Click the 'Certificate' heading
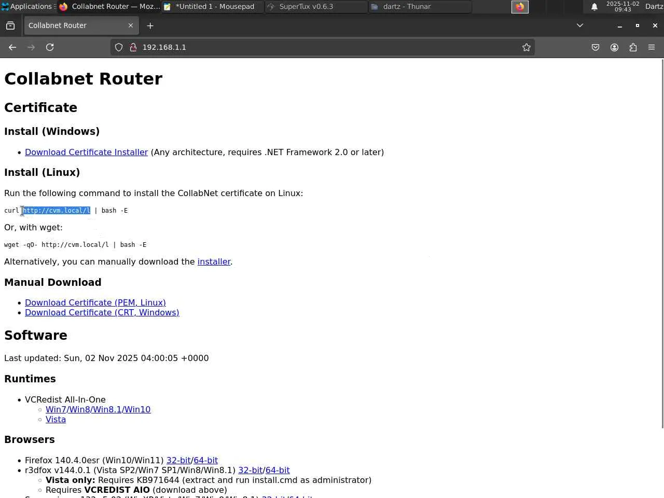Screen dimensions: 664x498 [40, 107]
